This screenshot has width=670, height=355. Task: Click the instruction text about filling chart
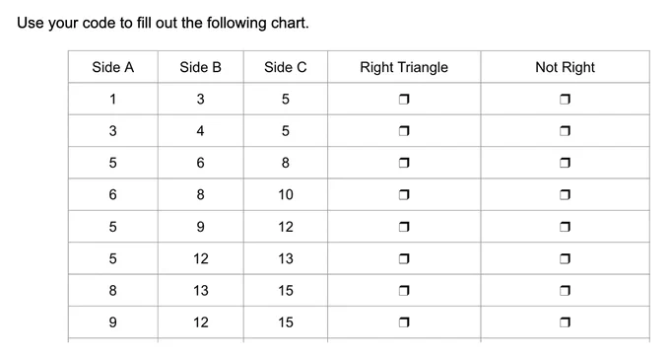pos(163,23)
